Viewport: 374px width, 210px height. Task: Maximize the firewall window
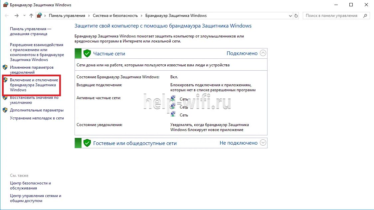351,5
